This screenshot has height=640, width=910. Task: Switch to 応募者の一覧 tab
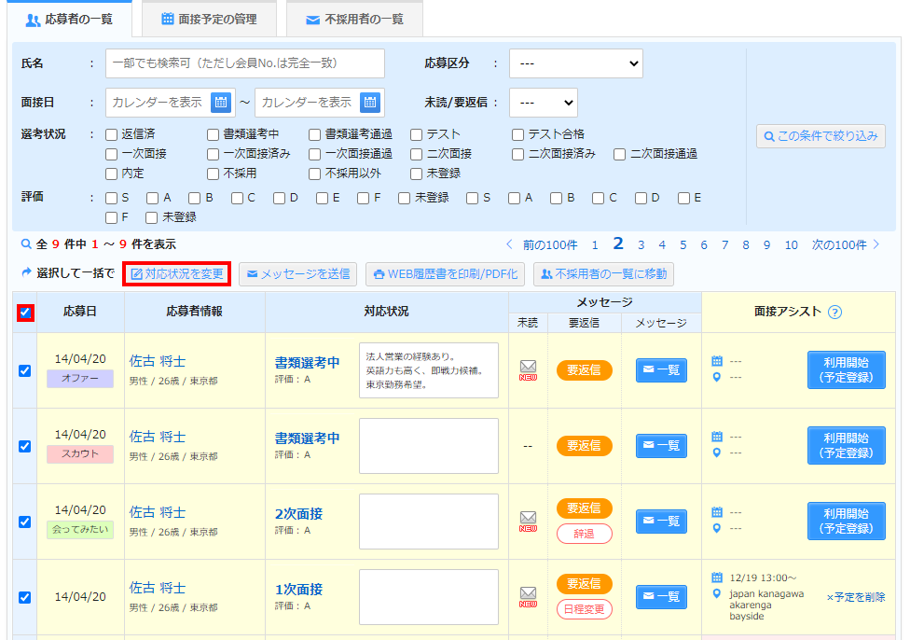pyautogui.click(x=70, y=20)
